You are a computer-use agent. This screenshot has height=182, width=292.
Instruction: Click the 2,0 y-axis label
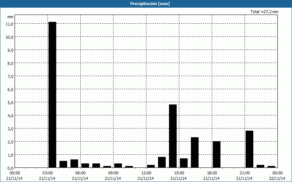[10, 142]
